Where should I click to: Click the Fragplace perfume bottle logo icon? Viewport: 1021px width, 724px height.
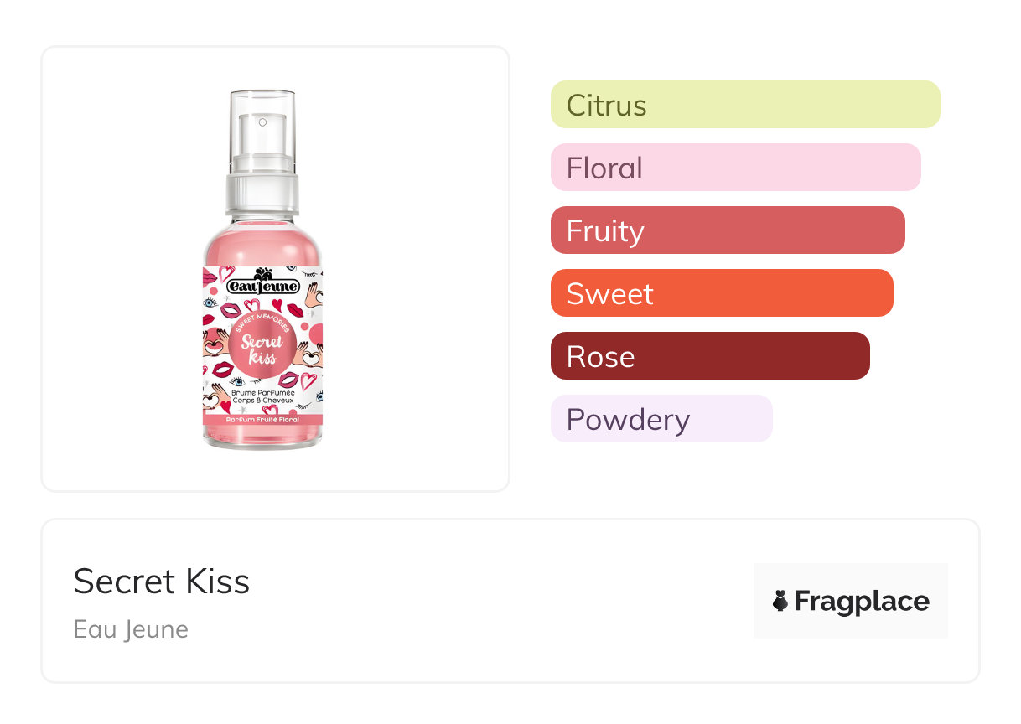(x=780, y=601)
